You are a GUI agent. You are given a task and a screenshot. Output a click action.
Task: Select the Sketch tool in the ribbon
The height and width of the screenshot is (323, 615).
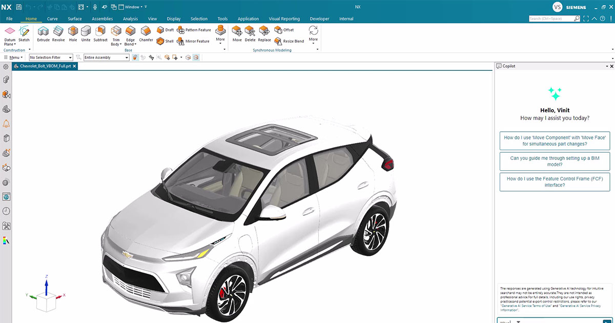point(24,33)
